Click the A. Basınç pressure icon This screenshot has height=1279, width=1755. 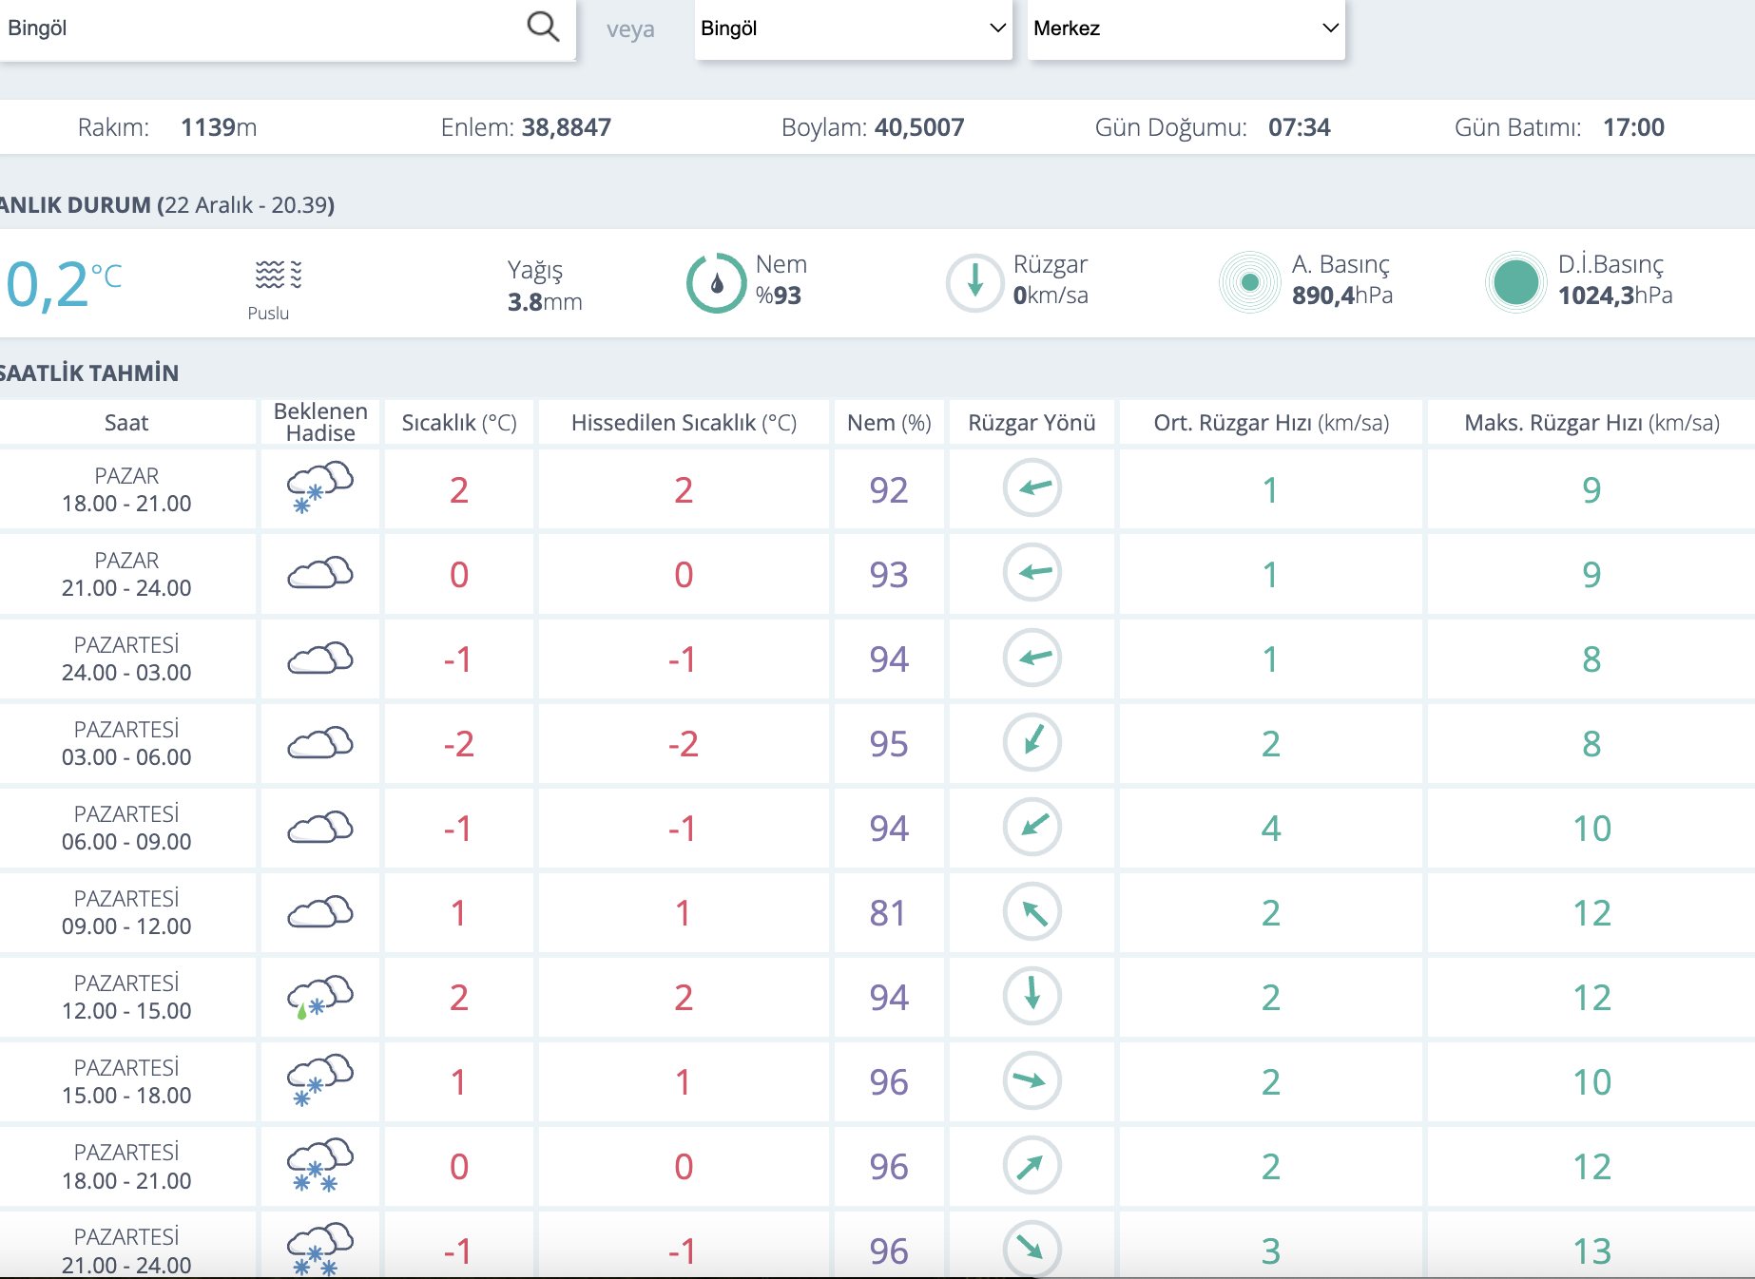coord(1249,282)
